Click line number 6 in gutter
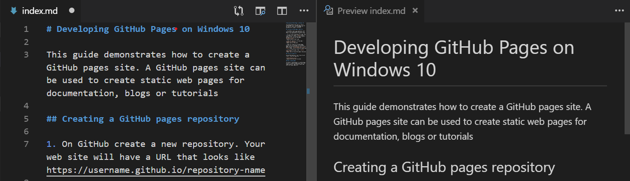This screenshot has height=181, width=630. [26, 132]
